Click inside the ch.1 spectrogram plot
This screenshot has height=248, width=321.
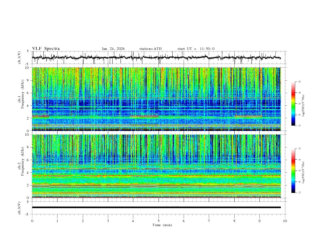point(158,99)
